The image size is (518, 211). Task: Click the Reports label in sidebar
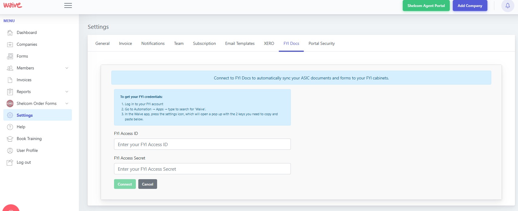pos(24,92)
